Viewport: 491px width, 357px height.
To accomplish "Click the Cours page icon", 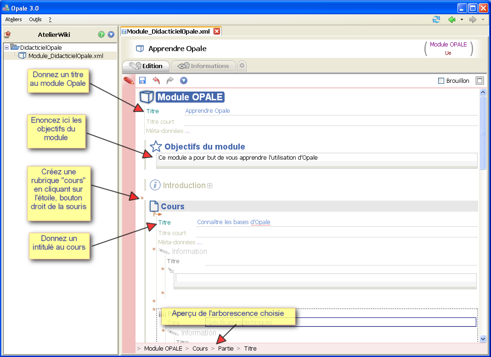I will pos(154,206).
